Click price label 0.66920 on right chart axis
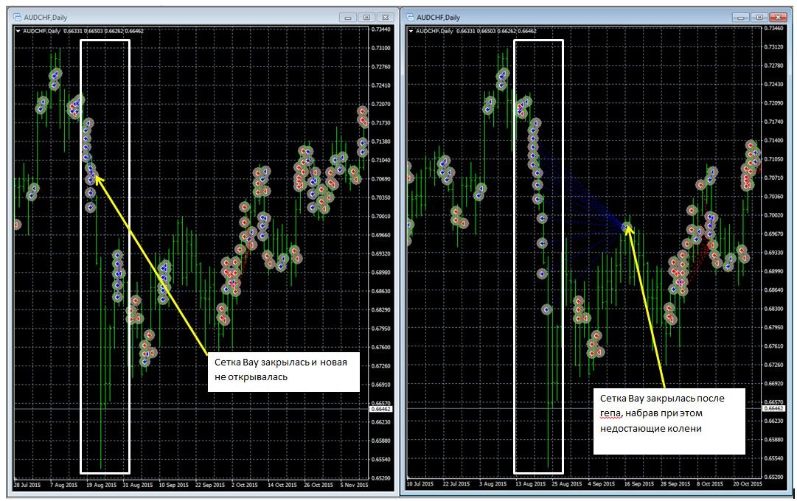 tap(773, 383)
